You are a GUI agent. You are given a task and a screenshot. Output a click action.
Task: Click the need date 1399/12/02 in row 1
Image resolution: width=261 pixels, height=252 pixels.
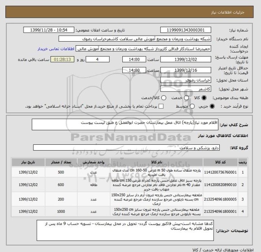(28, 172)
